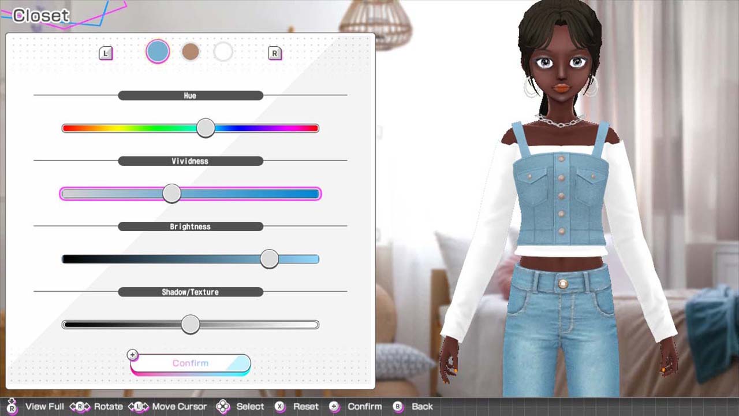Screen dimensions: 739x416
Task: Click the plus icon beside Confirm
Action: [x=133, y=354]
